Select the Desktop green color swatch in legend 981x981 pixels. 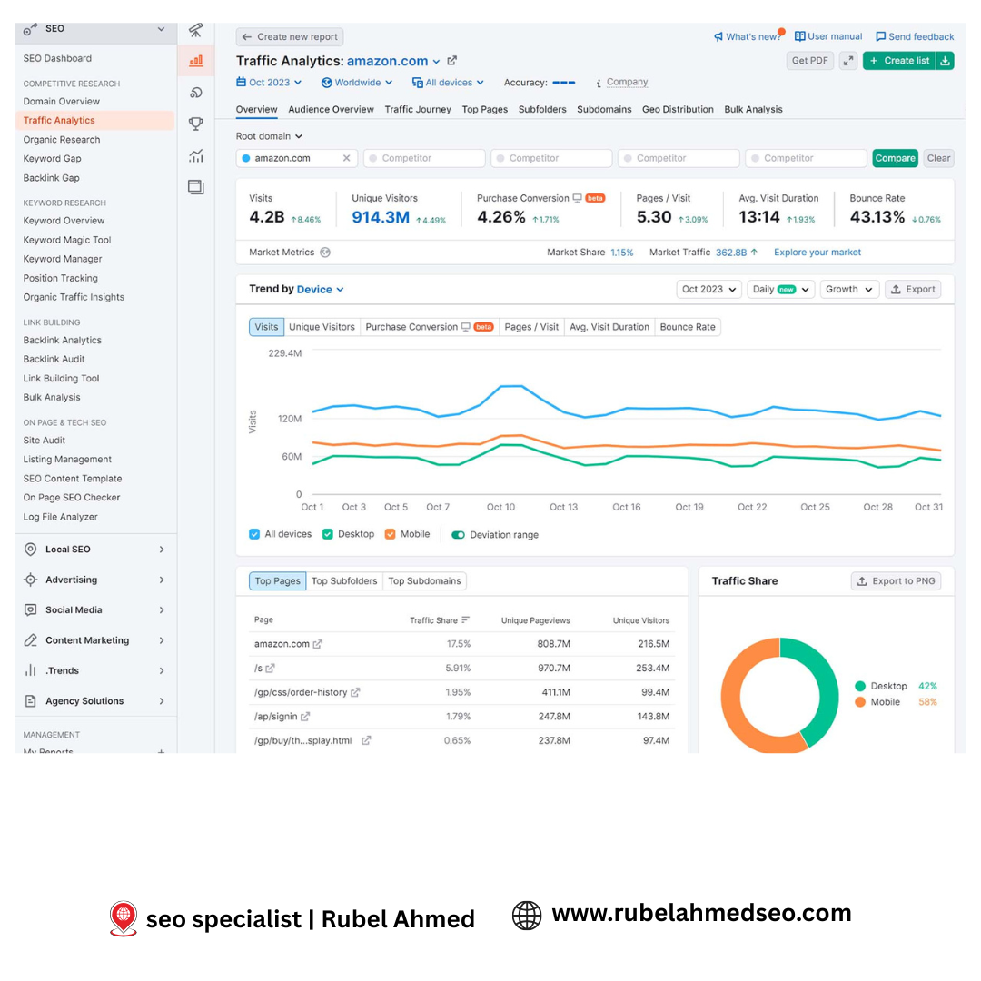pos(862,686)
